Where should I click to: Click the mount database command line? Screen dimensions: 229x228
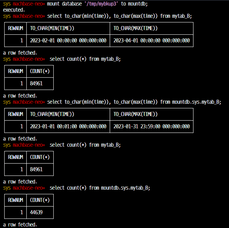75,4
